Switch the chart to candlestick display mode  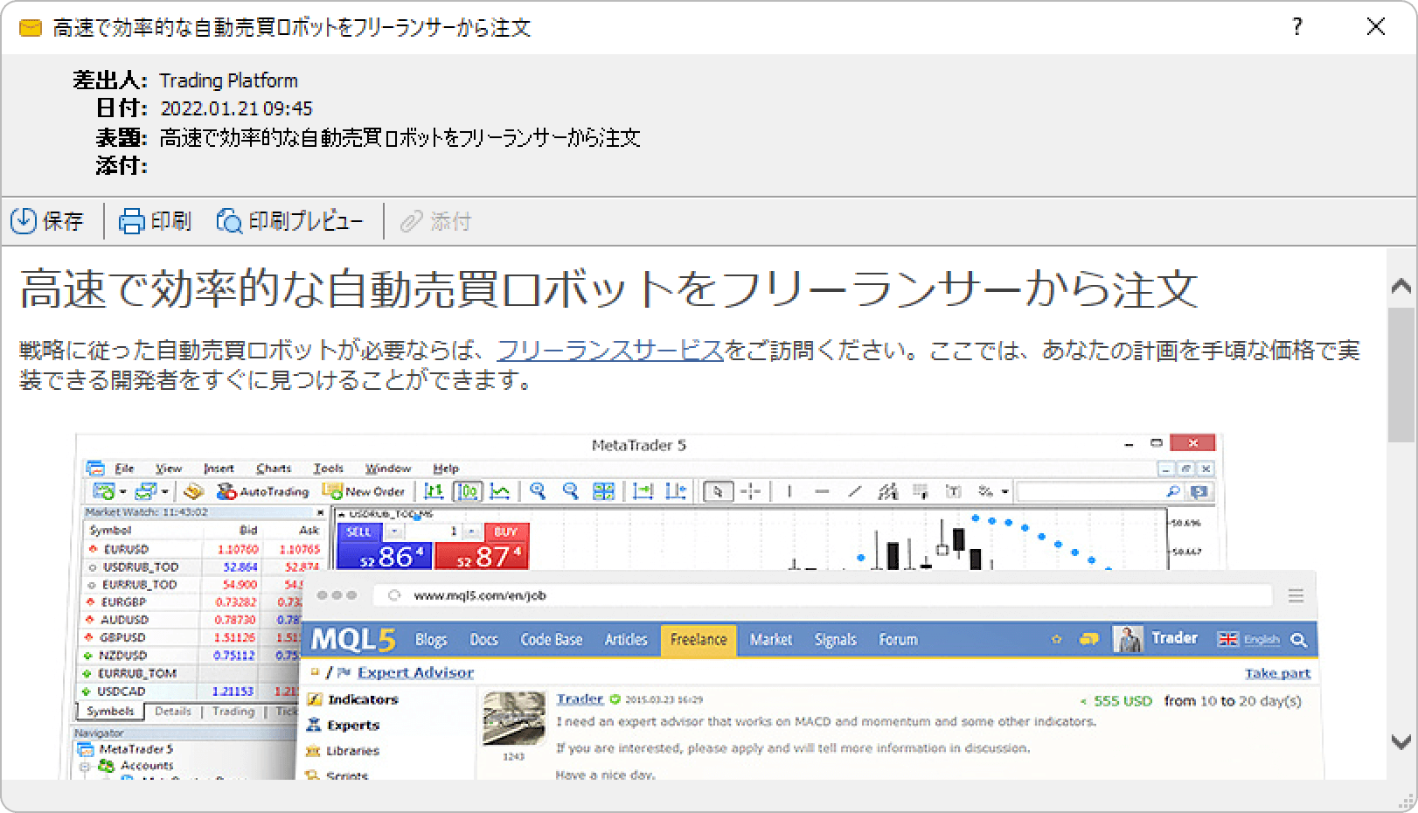coord(469,491)
